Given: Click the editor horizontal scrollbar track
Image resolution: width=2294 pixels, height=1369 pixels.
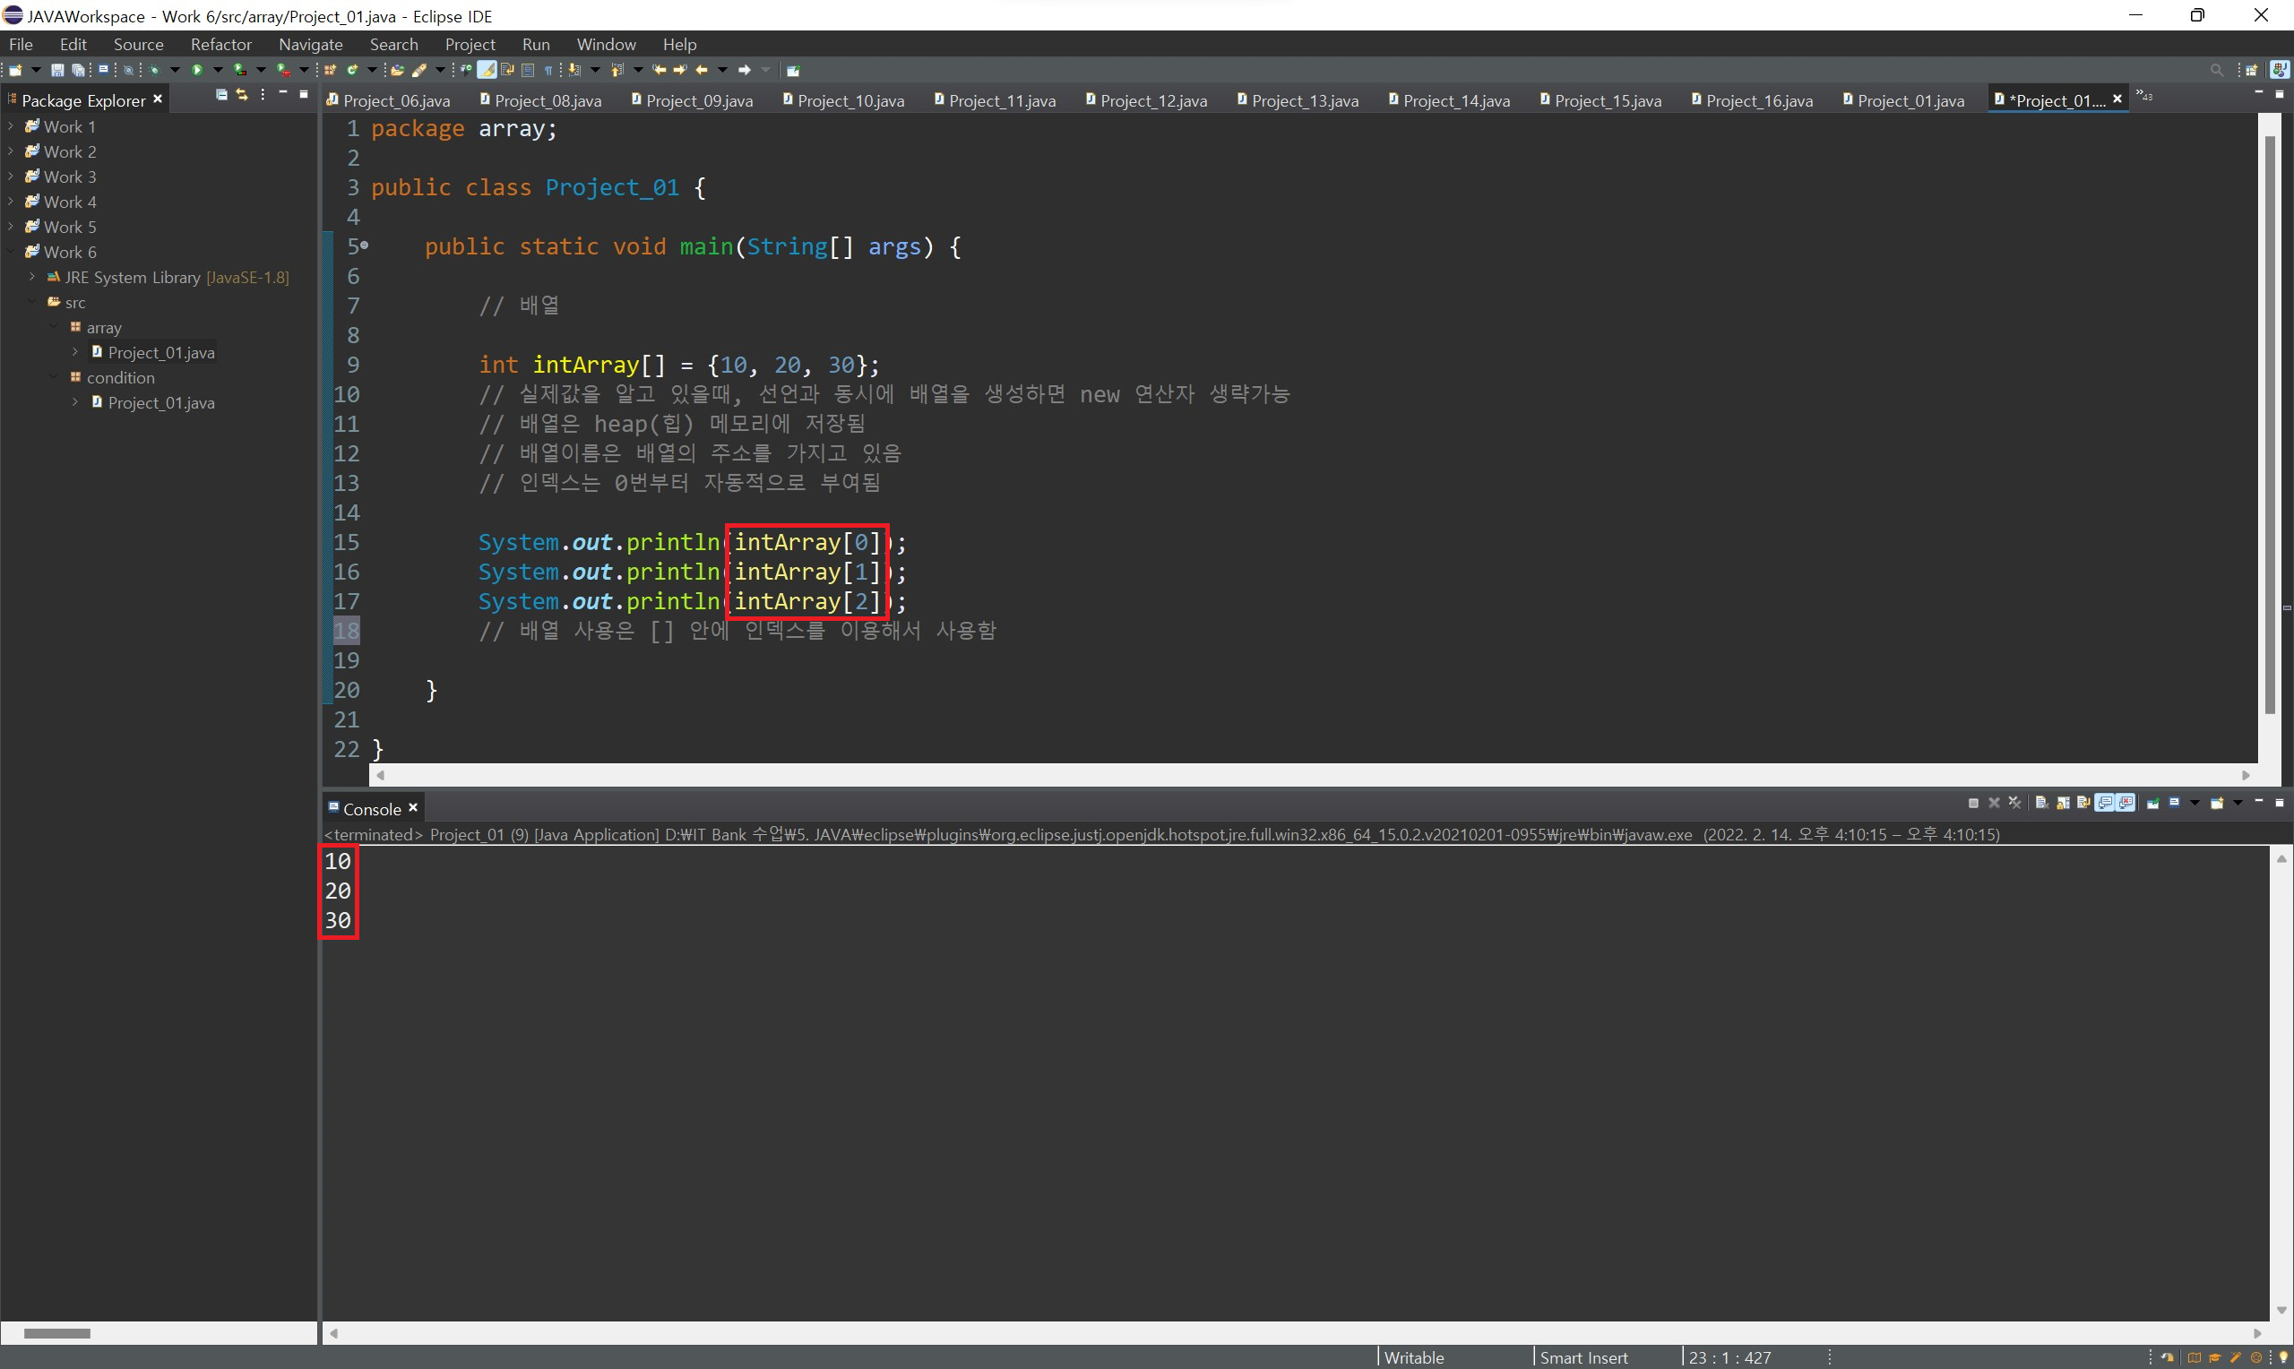Looking at the screenshot, I should [x=1291, y=776].
